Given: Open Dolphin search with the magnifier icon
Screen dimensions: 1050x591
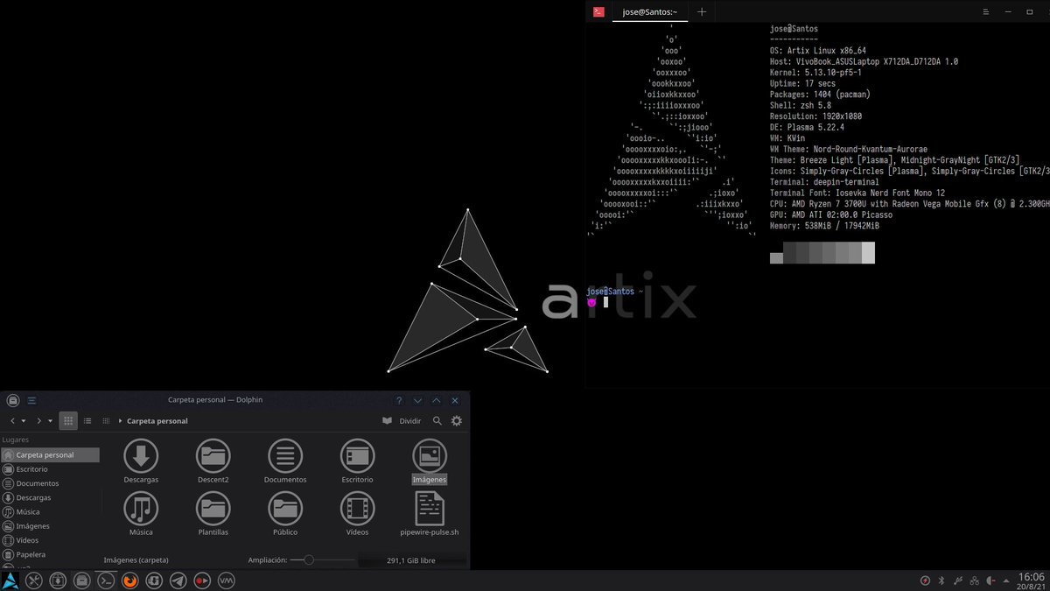Looking at the screenshot, I should pos(437,420).
